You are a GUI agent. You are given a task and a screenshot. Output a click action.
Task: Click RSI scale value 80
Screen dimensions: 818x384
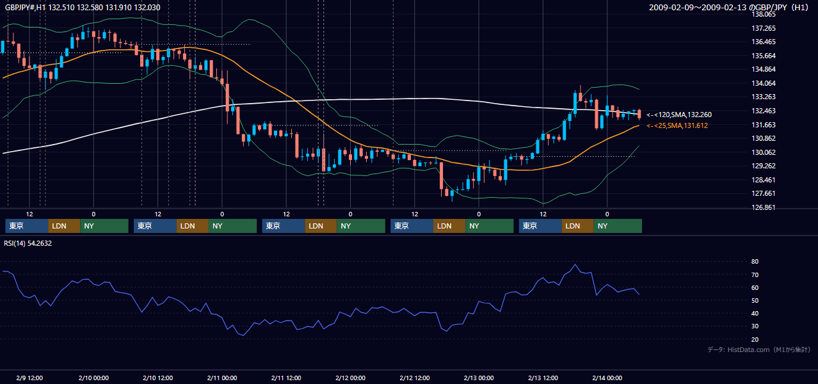coord(755,262)
